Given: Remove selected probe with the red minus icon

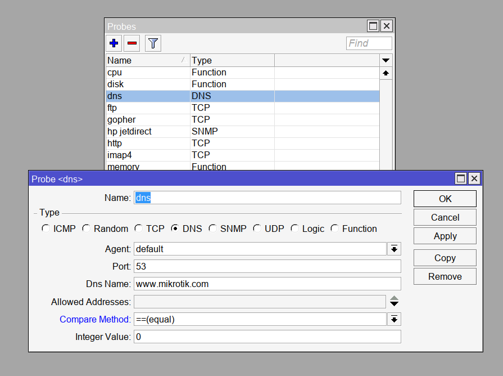Looking at the screenshot, I should coord(132,43).
